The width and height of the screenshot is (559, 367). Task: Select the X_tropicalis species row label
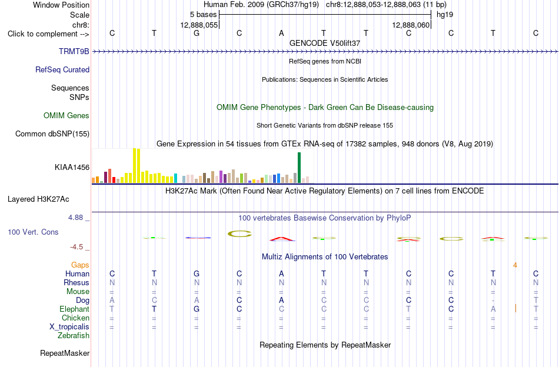point(69,327)
